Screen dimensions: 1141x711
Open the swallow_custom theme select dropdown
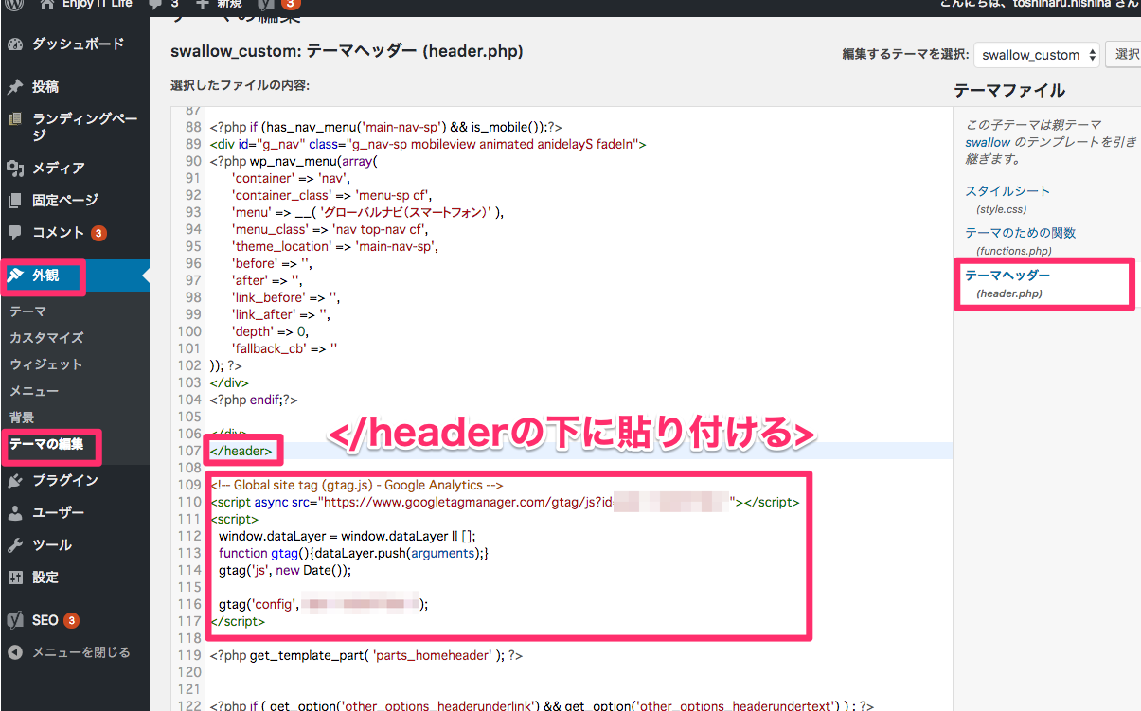(1036, 55)
